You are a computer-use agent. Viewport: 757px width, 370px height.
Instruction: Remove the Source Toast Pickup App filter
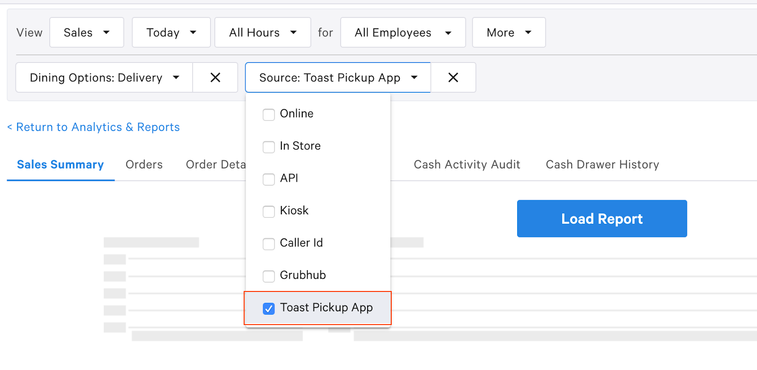pyautogui.click(x=453, y=78)
